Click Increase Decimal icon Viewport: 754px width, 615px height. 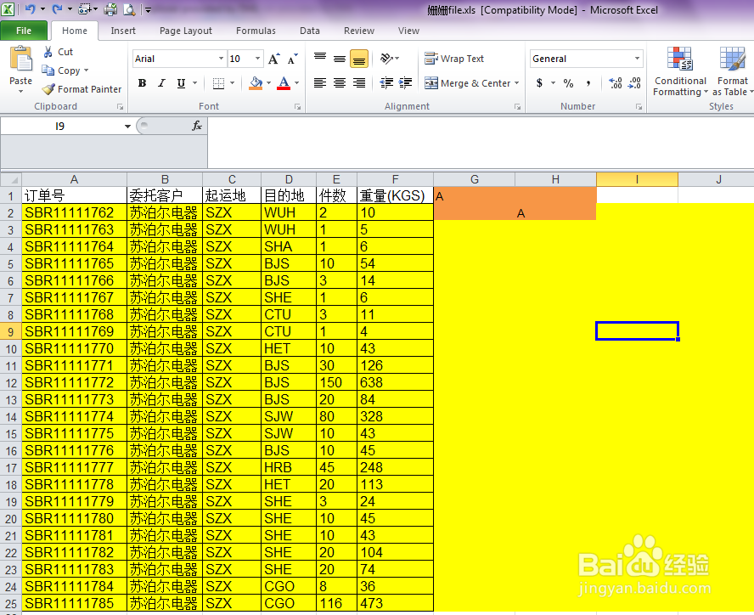(x=616, y=82)
